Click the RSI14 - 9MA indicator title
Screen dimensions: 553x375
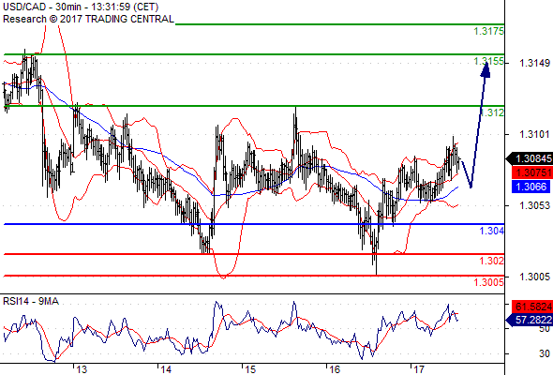(x=31, y=301)
